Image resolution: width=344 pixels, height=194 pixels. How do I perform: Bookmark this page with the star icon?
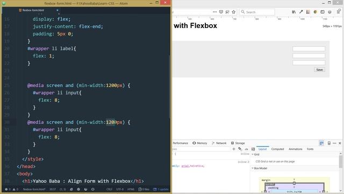tap(233, 12)
